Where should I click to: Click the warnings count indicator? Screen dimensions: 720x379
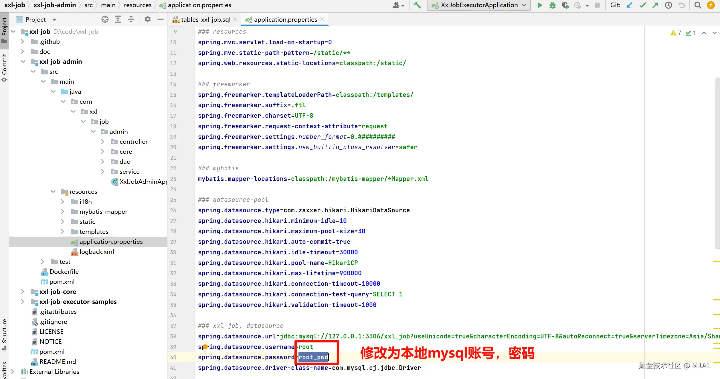click(676, 33)
